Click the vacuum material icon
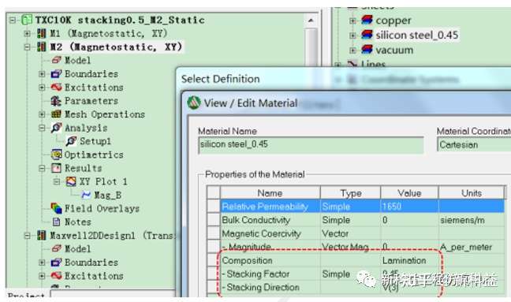This screenshot has width=511, height=302. pyautogui.click(x=367, y=50)
